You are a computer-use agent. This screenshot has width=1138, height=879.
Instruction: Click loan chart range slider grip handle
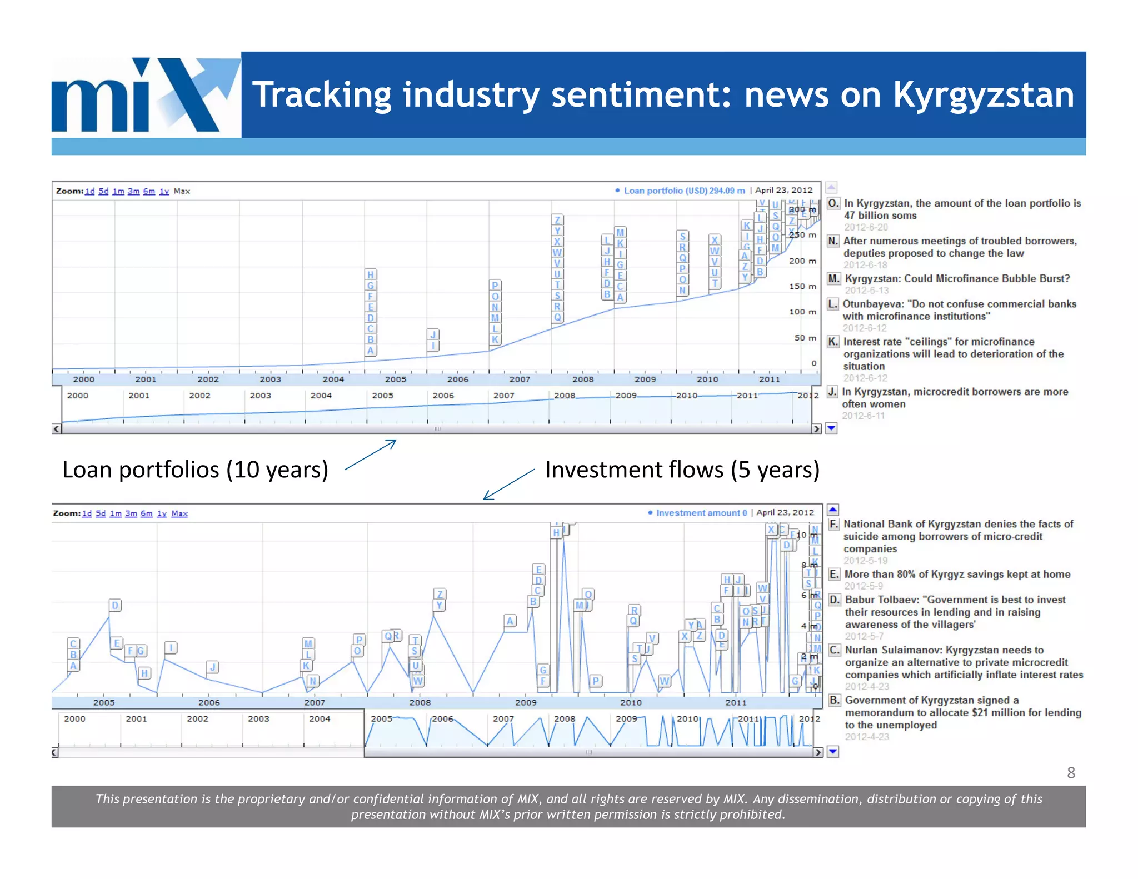click(x=437, y=429)
